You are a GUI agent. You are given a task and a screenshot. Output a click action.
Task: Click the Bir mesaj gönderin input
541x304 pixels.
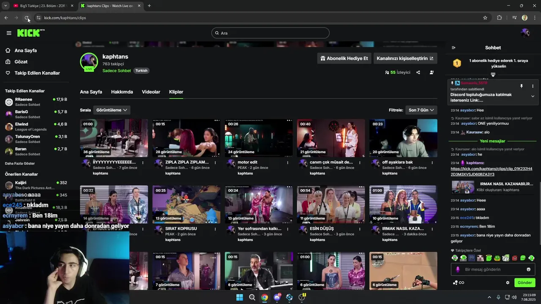coord(492,269)
